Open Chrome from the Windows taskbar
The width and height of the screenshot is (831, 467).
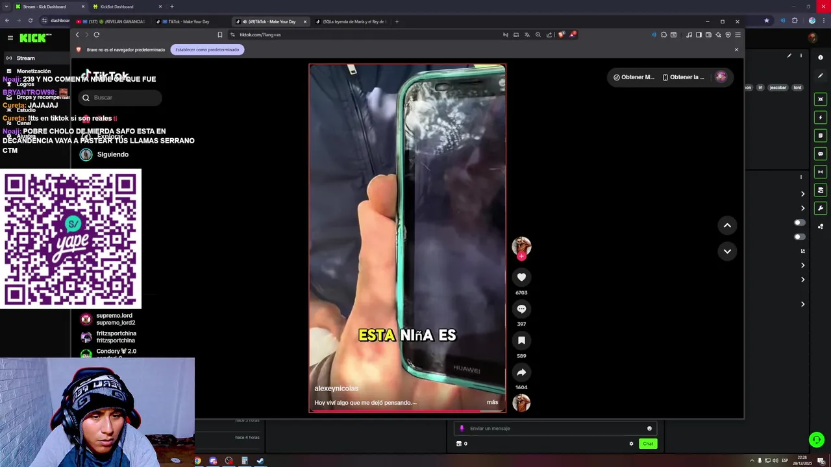(x=197, y=461)
